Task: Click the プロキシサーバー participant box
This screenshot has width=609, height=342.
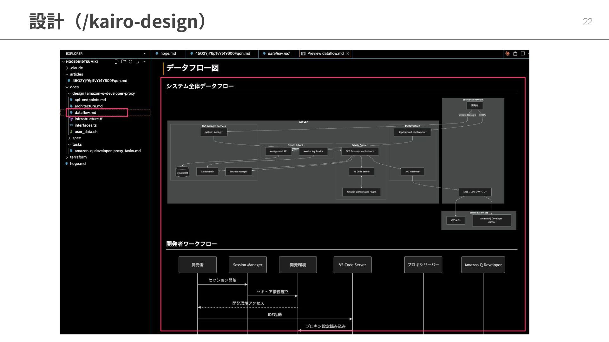Action: click(x=423, y=265)
